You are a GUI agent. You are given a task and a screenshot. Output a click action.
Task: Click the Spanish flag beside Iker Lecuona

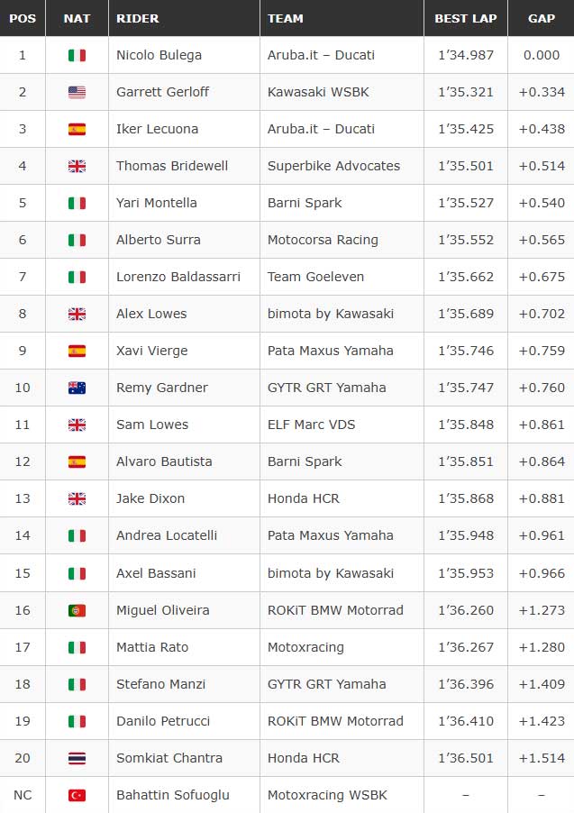(77, 129)
